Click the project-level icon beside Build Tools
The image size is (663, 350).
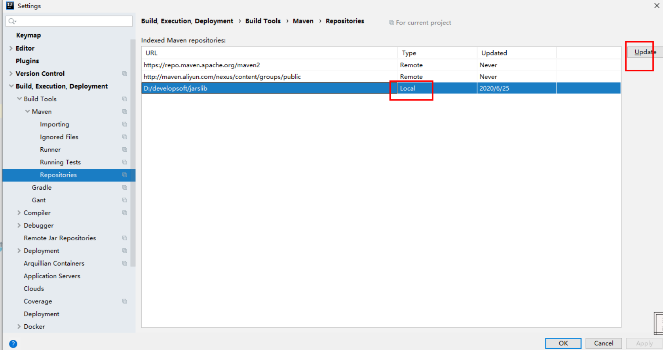tap(125, 99)
